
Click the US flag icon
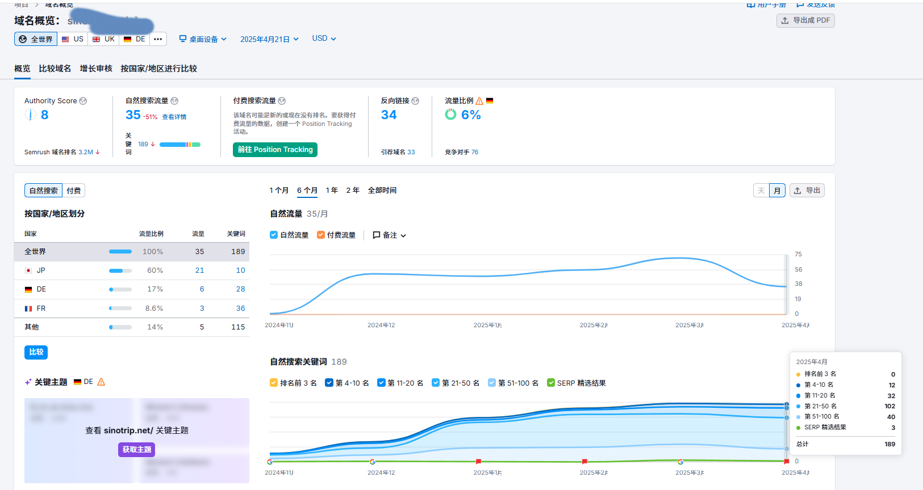click(65, 39)
